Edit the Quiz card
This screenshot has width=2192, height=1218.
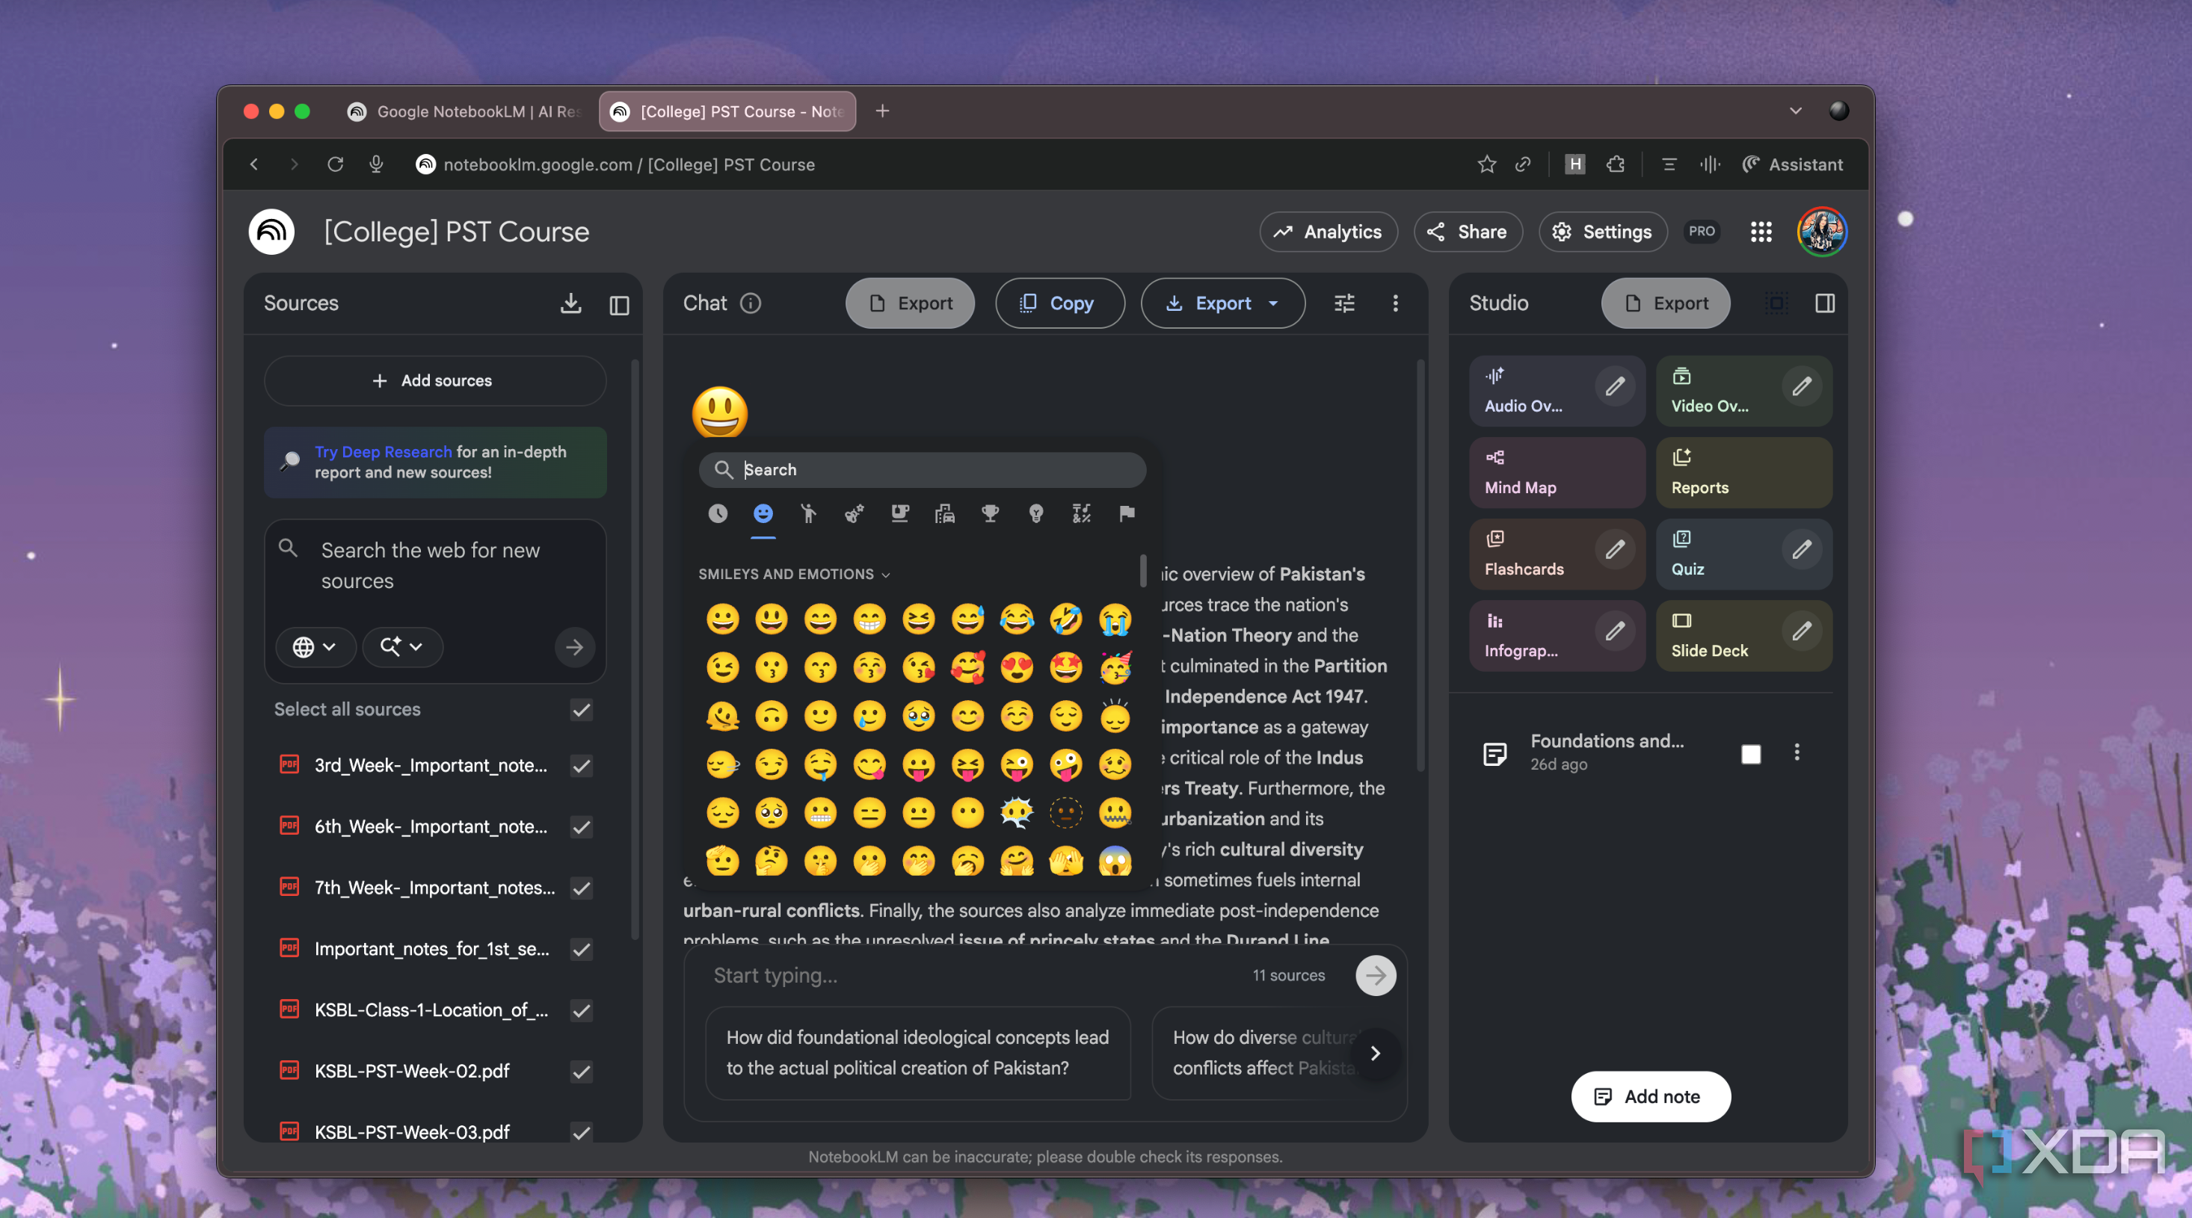click(1802, 549)
